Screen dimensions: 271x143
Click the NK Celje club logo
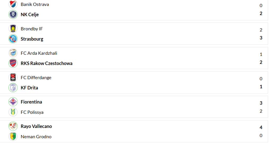[x=13, y=14]
